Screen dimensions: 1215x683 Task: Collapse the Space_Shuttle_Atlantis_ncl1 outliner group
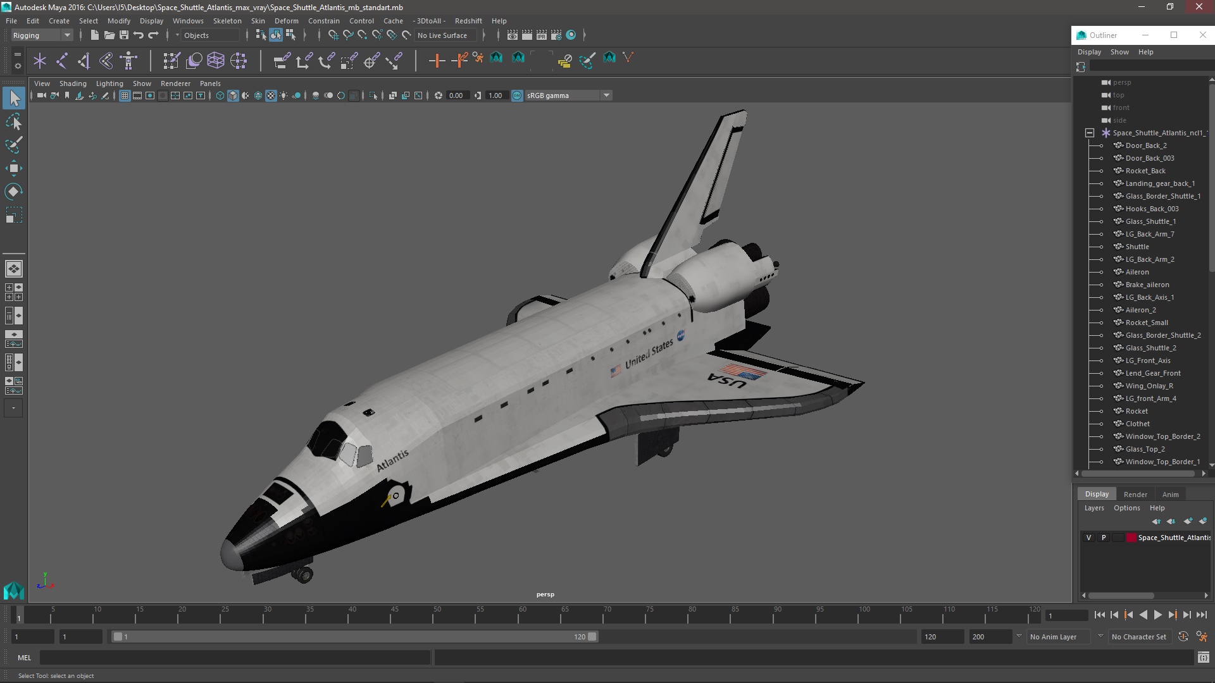[x=1089, y=133]
